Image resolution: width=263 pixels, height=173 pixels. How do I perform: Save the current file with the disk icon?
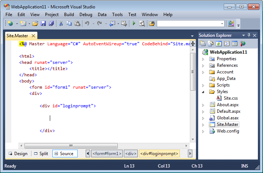43,24
